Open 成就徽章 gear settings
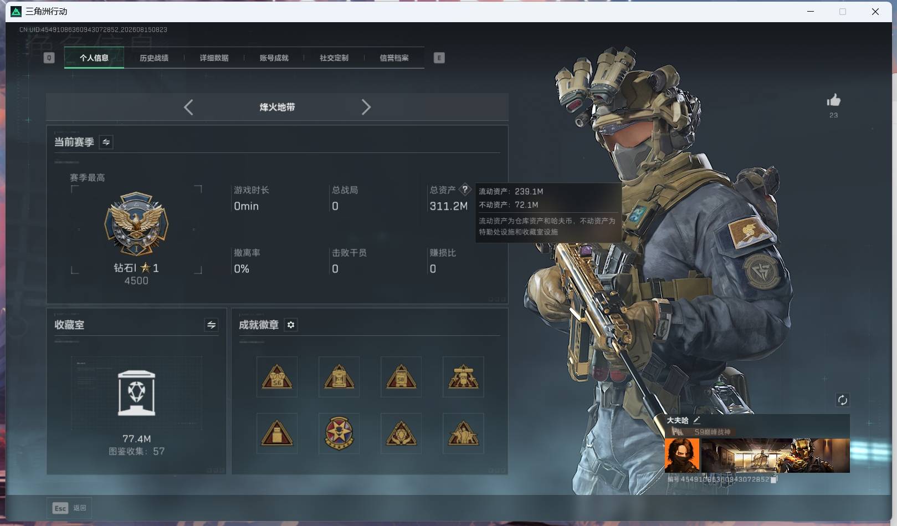The height and width of the screenshot is (526, 897). (x=291, y=325)
